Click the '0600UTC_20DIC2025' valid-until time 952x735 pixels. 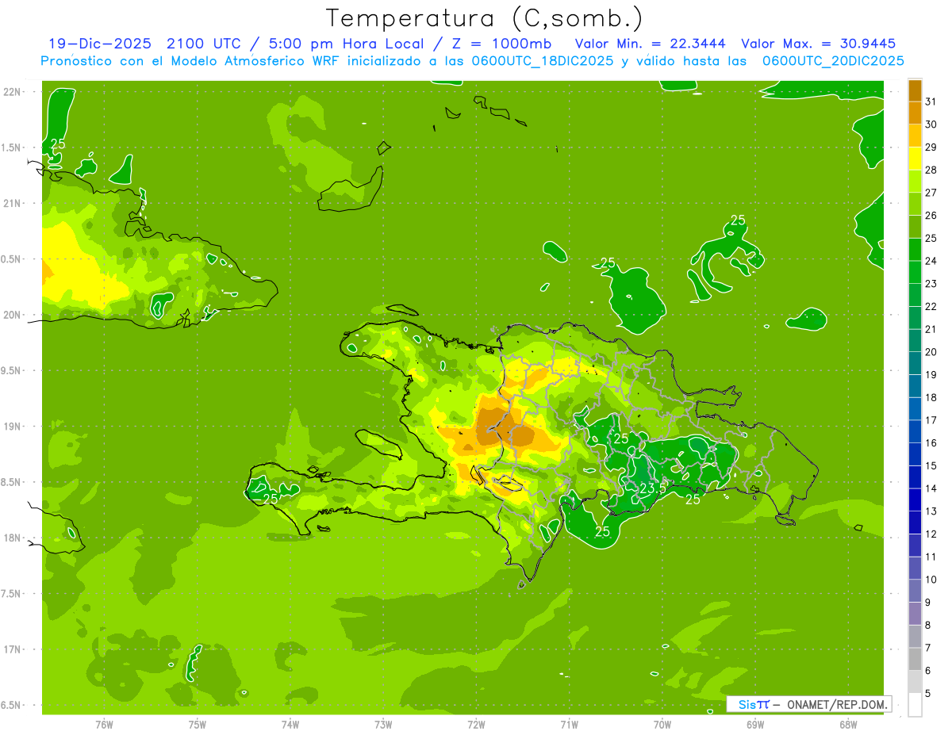tap(833, 60)
